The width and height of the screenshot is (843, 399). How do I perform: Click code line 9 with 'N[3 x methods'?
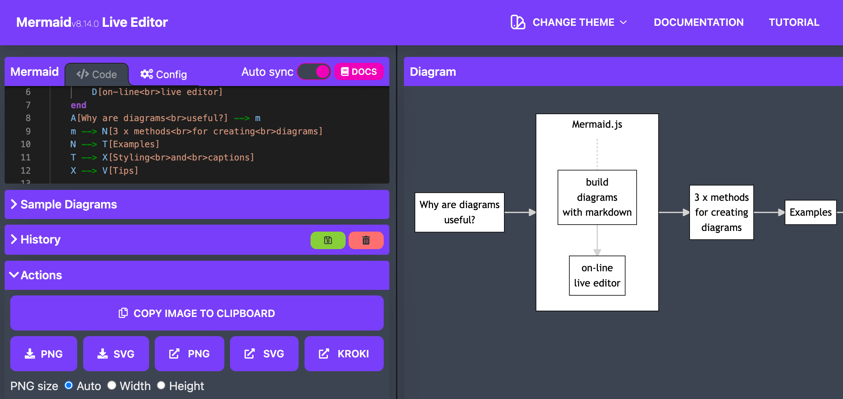pyautogui.click(x=197, y=131)
